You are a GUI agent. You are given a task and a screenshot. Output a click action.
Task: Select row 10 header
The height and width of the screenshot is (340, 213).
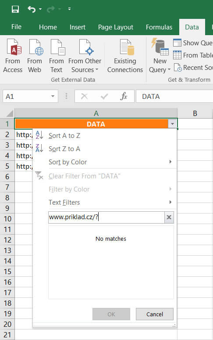coord(7,219)
